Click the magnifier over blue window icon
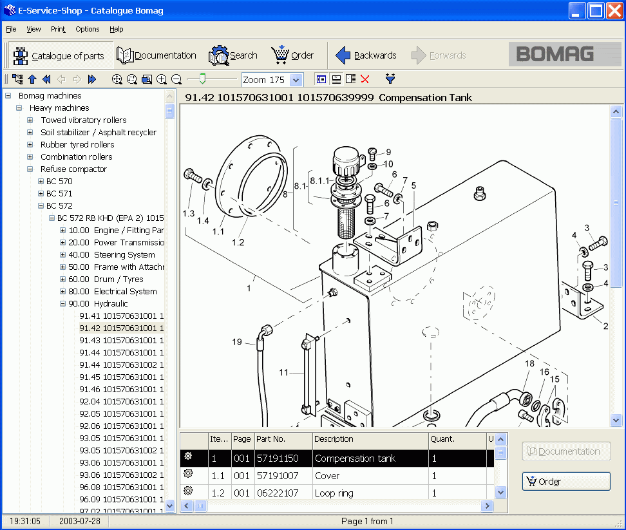Image resolution: width=626 pixels, height=530 pixels. tap(147, 79)
